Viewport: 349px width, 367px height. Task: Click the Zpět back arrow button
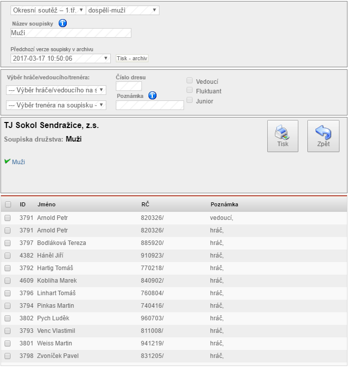(323, 136)
